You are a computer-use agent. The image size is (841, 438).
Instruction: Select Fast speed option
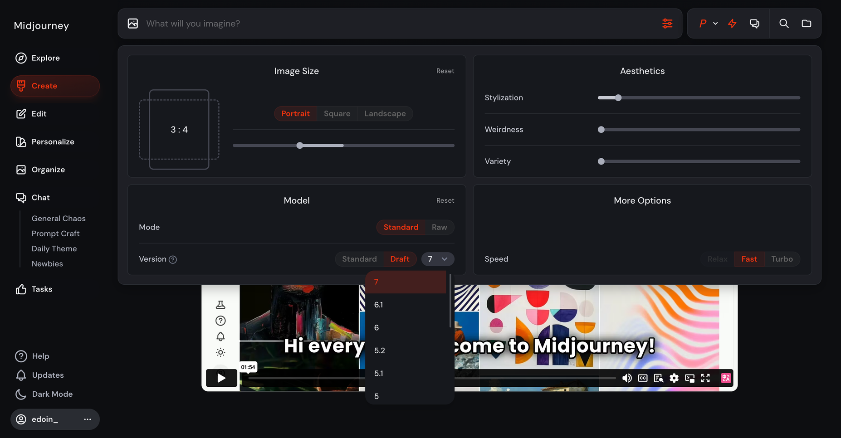749,259
